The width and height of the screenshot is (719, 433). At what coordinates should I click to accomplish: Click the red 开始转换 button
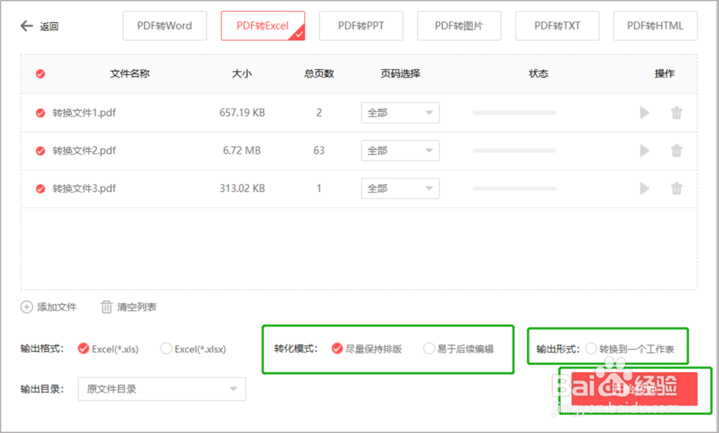coord(633,388)
